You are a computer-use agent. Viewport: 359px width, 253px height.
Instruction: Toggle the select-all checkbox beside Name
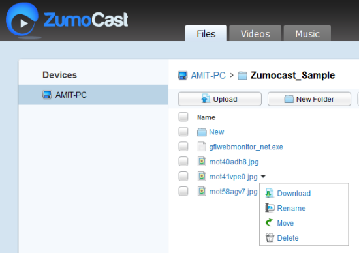[x=183, y=117]
